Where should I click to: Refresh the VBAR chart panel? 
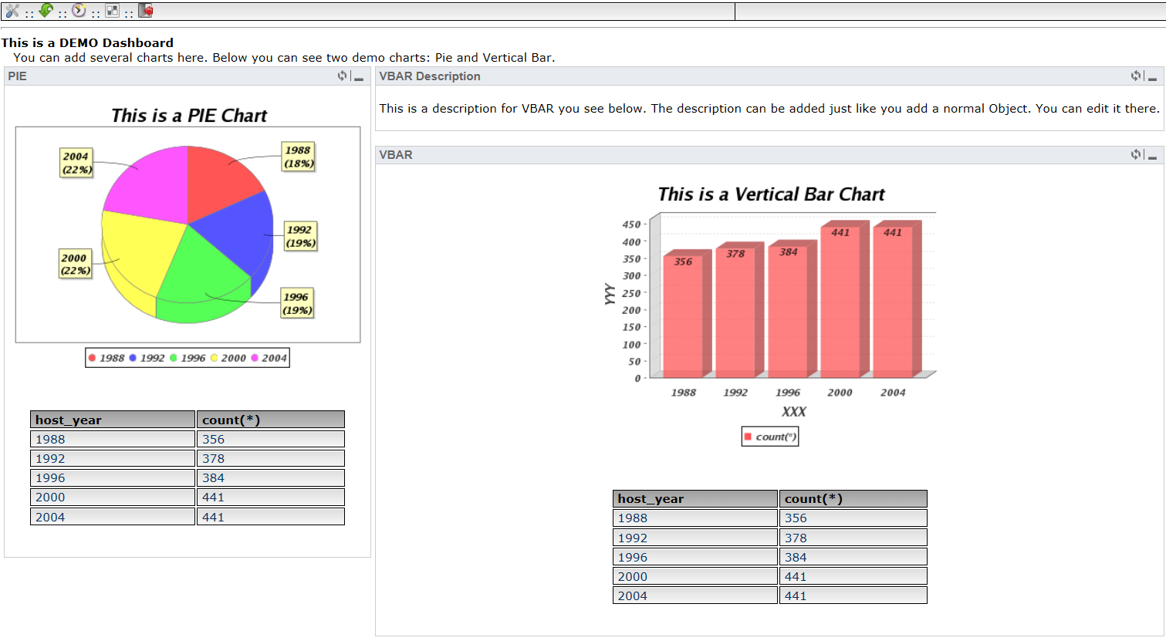1135,154
